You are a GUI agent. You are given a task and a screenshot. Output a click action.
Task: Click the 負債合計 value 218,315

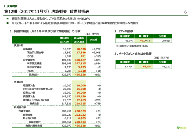point(80,103)
